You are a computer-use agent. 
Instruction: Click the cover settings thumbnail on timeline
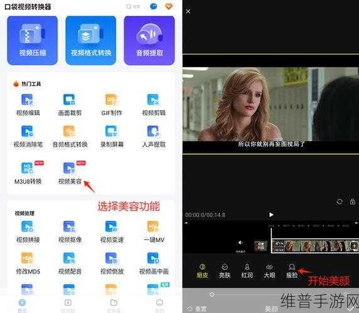point(261,246)
